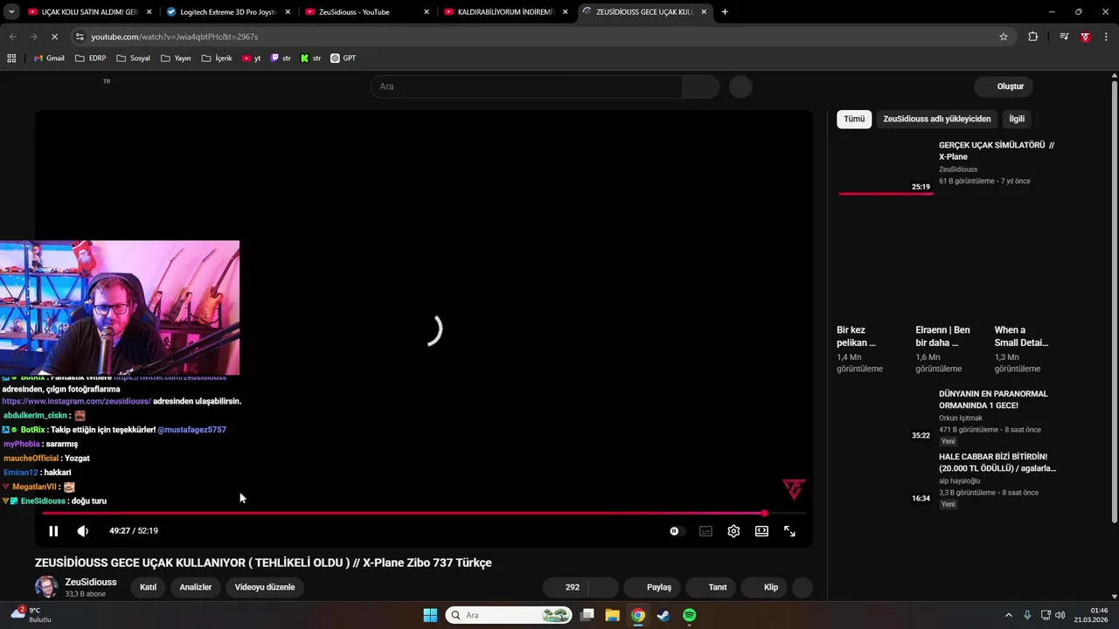The height and width of the screenshot is (629, 1119).
Task: Click the voice search microphone button
Action: point(740,86)
